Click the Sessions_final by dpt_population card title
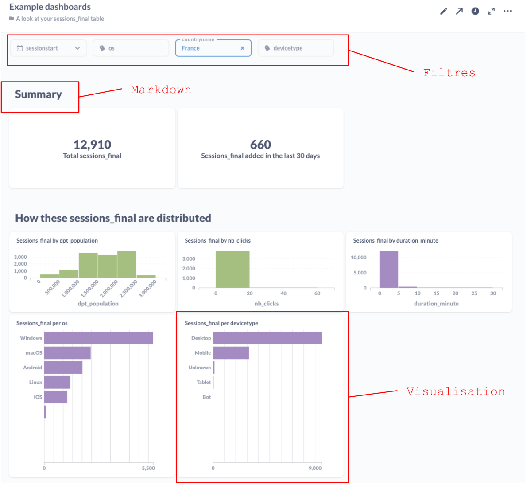 click(x=57, y=240)
